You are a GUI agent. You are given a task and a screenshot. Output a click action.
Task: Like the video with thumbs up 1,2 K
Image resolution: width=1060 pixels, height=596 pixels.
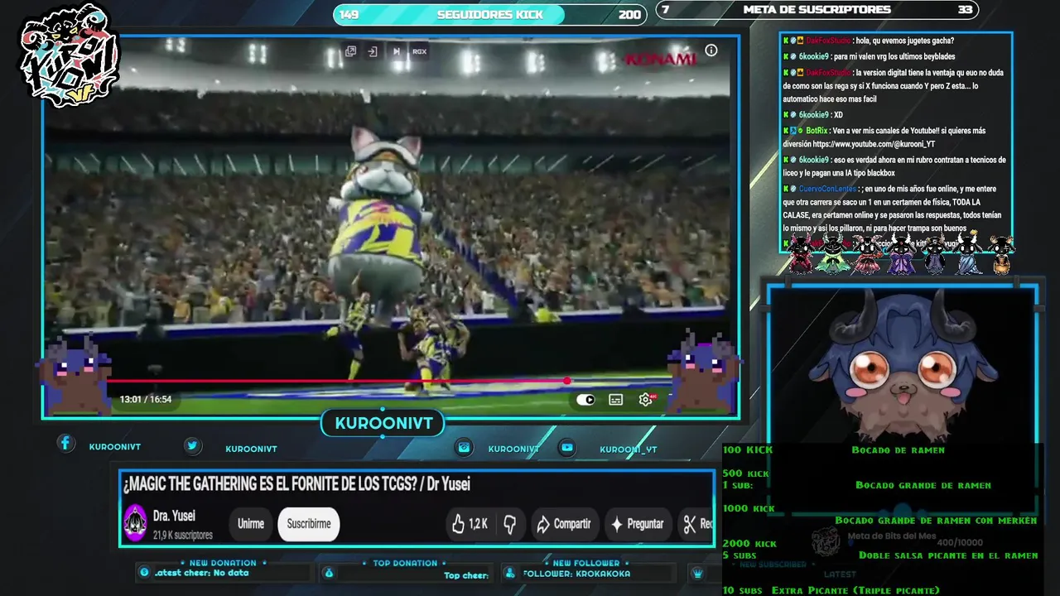tap(470, 524)
